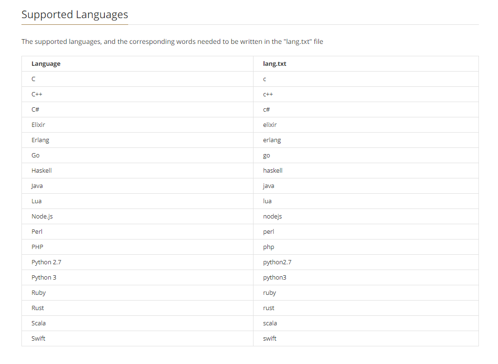Select "Java" in the Language column
Viewport: 498px width, 364px height.
pos(37,186)
